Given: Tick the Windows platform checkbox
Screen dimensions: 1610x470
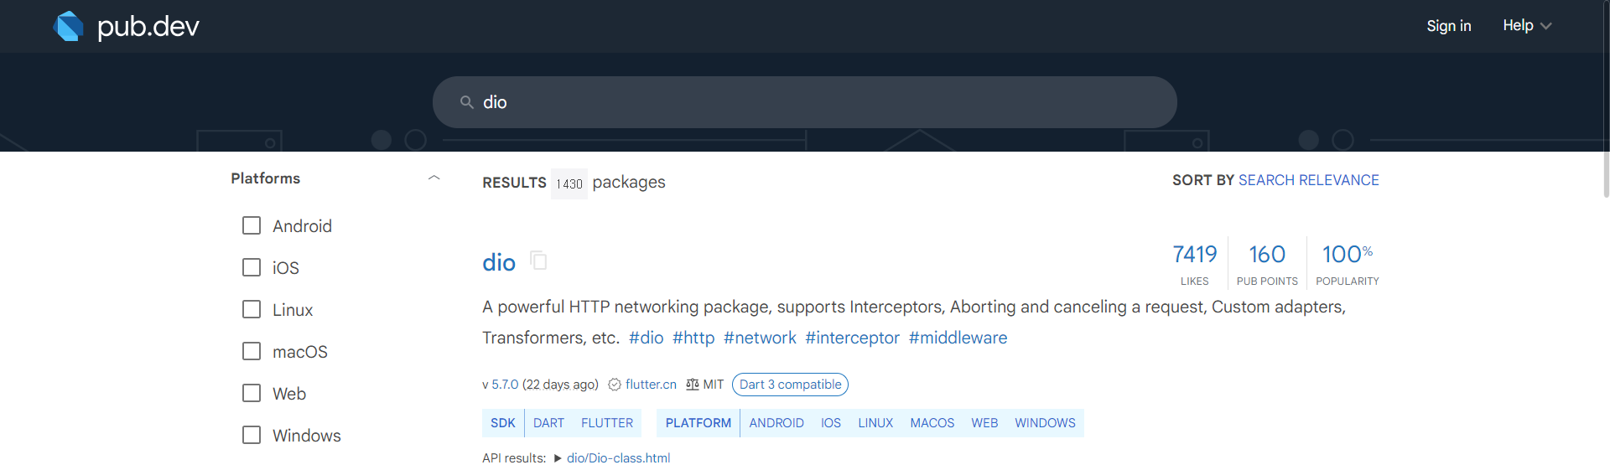Looking at the screenshot, I should 252,435.
